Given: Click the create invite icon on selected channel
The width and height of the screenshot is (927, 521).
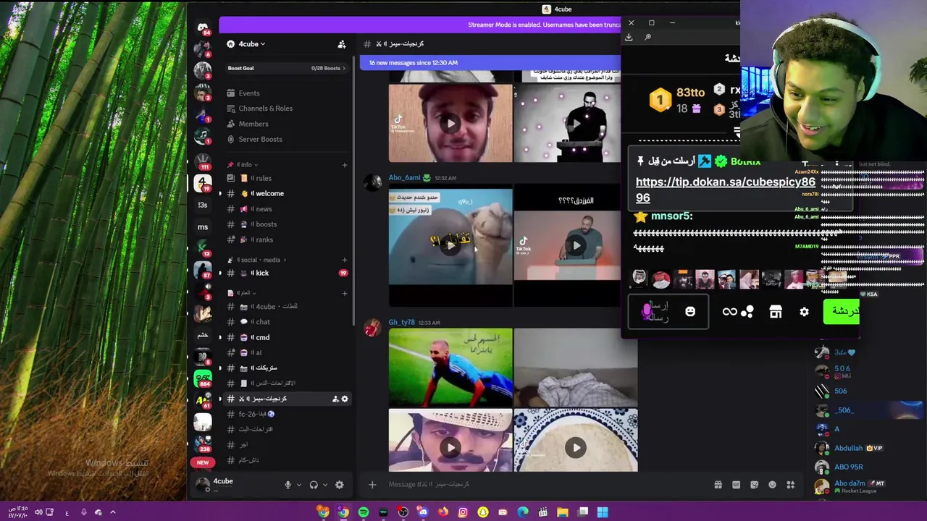Looking at the screenshot, I should [x=335, y=399].
